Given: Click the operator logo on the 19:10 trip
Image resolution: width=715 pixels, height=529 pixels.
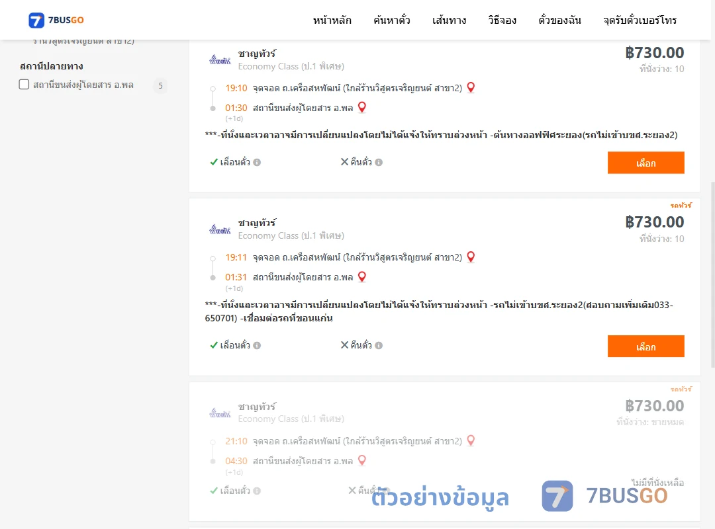Looking at the screenshot, I should (220, 60).
